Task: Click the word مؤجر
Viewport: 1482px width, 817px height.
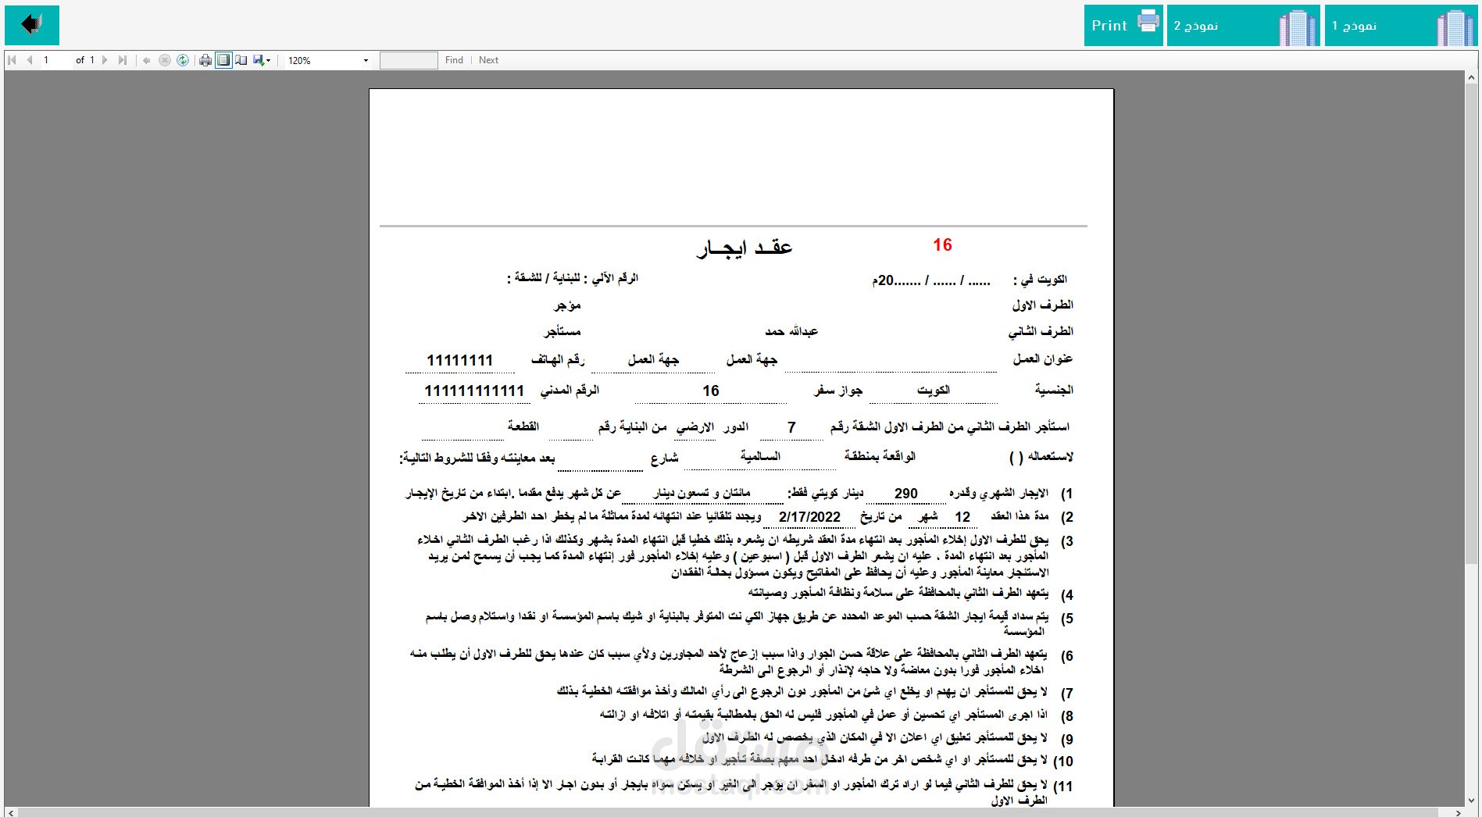Action: 567,305
